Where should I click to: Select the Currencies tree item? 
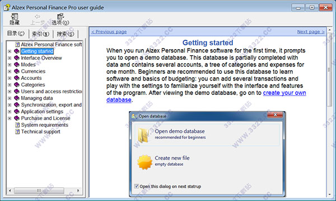(x=33, y=71)
